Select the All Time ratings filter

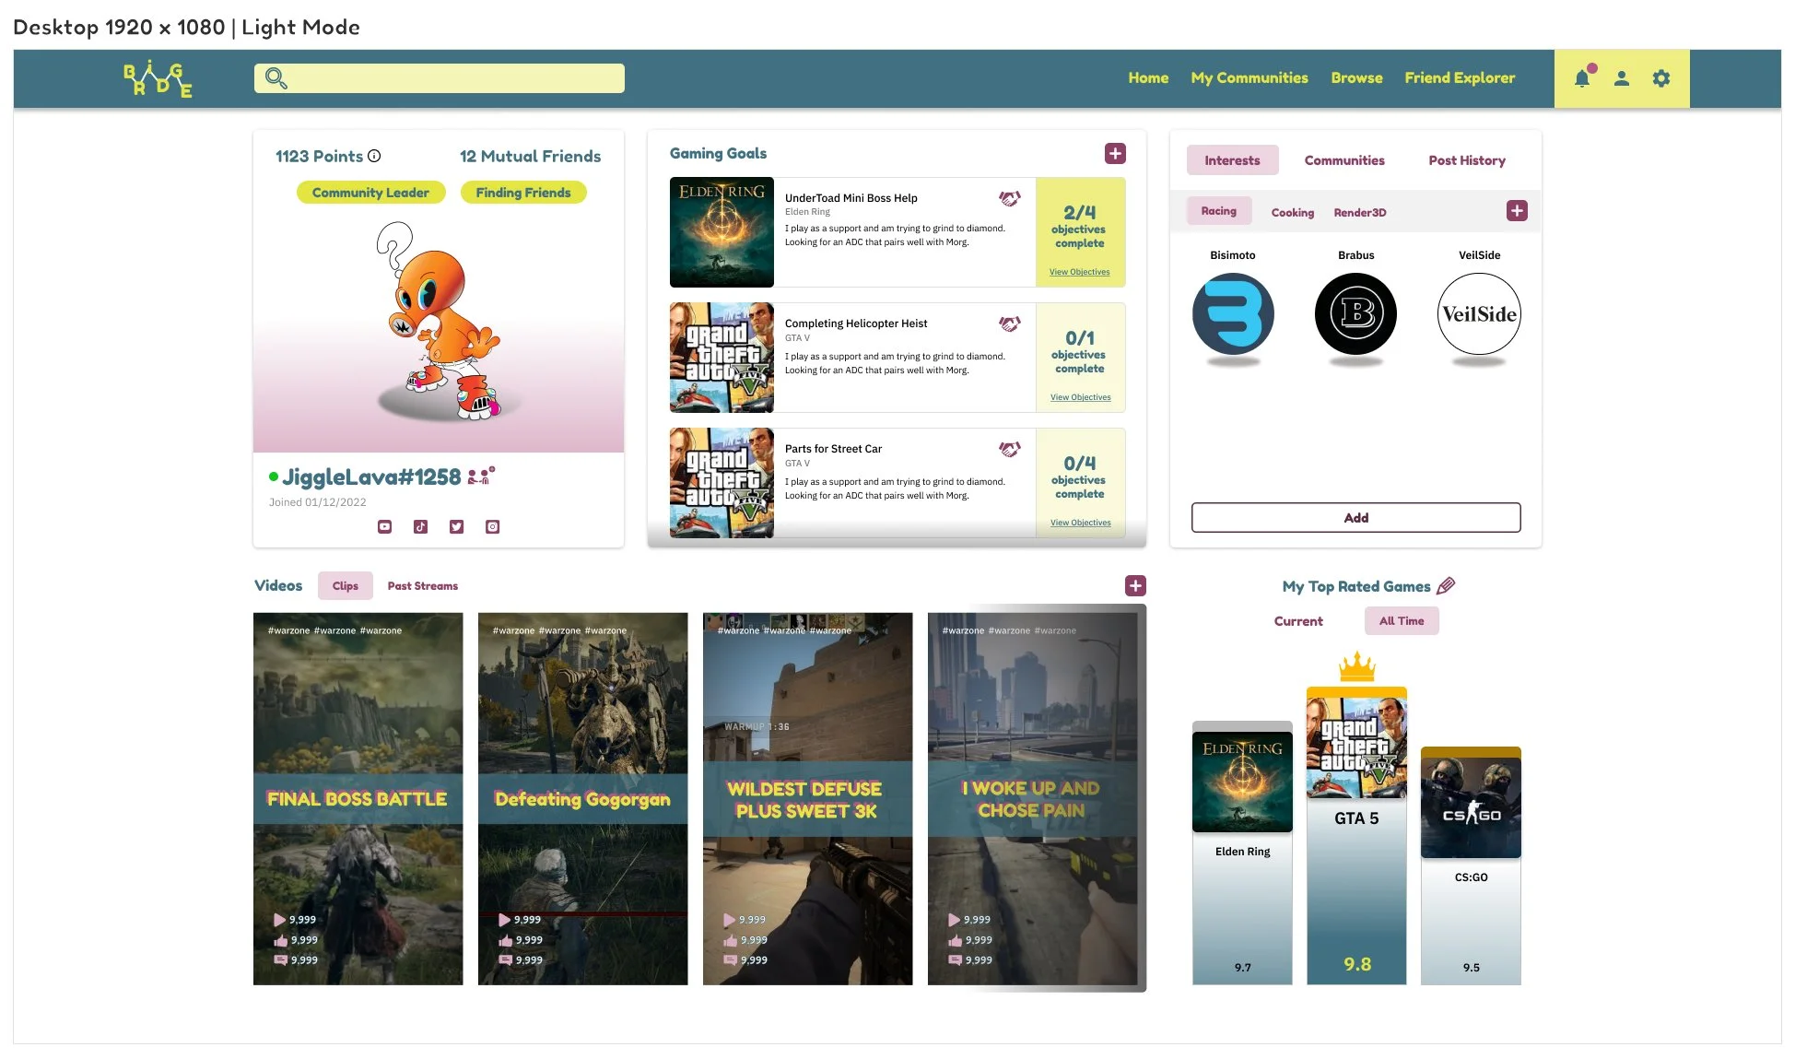click(x=1401, y=621)
